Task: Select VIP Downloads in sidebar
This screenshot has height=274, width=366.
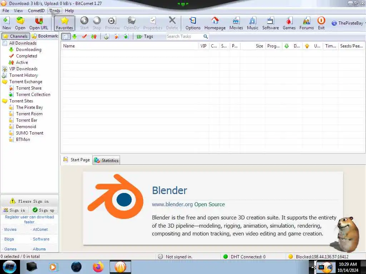Action: point(23,69)
